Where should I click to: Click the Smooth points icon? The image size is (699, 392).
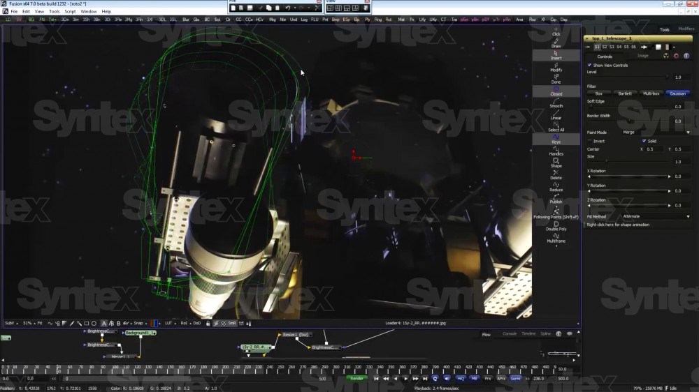point(556,103)
